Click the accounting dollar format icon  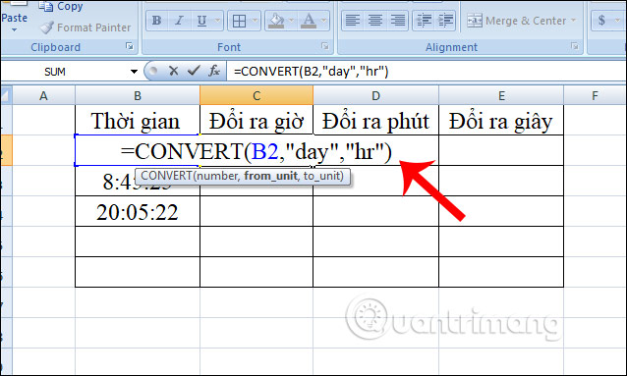pos(601,21)
